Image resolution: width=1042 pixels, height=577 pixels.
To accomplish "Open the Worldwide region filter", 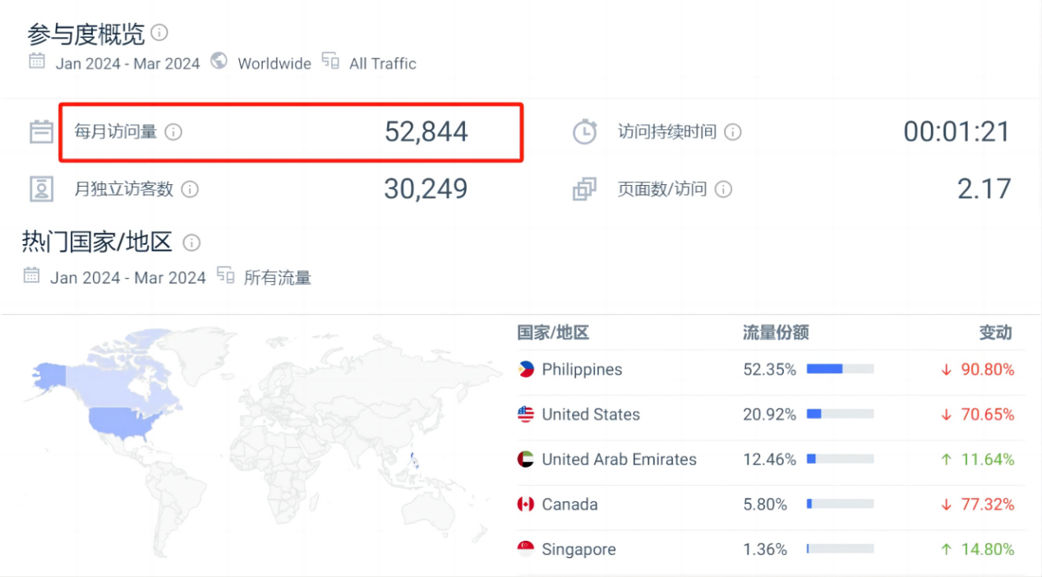I will [x=274, y=63].
